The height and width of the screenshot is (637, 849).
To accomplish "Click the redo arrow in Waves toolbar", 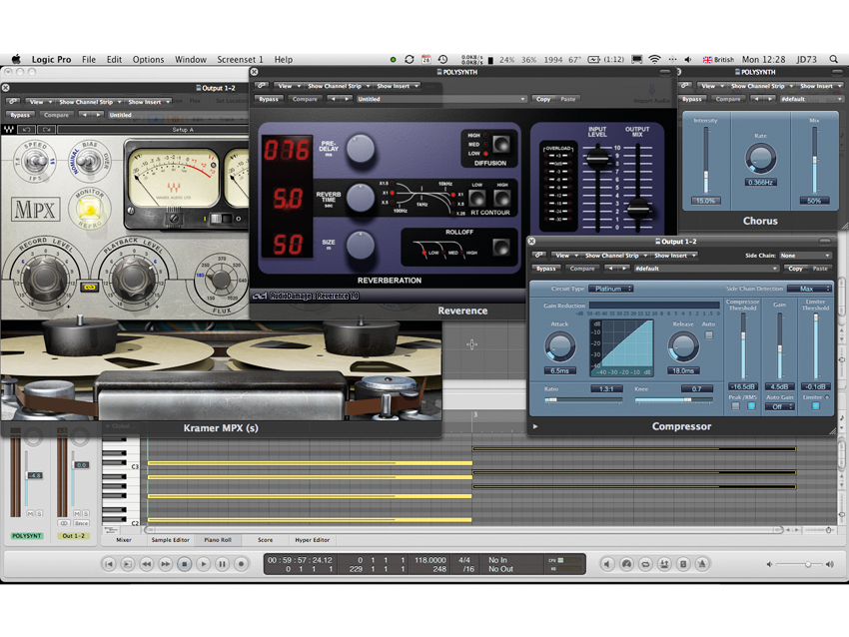I will [x=47, y=130].
